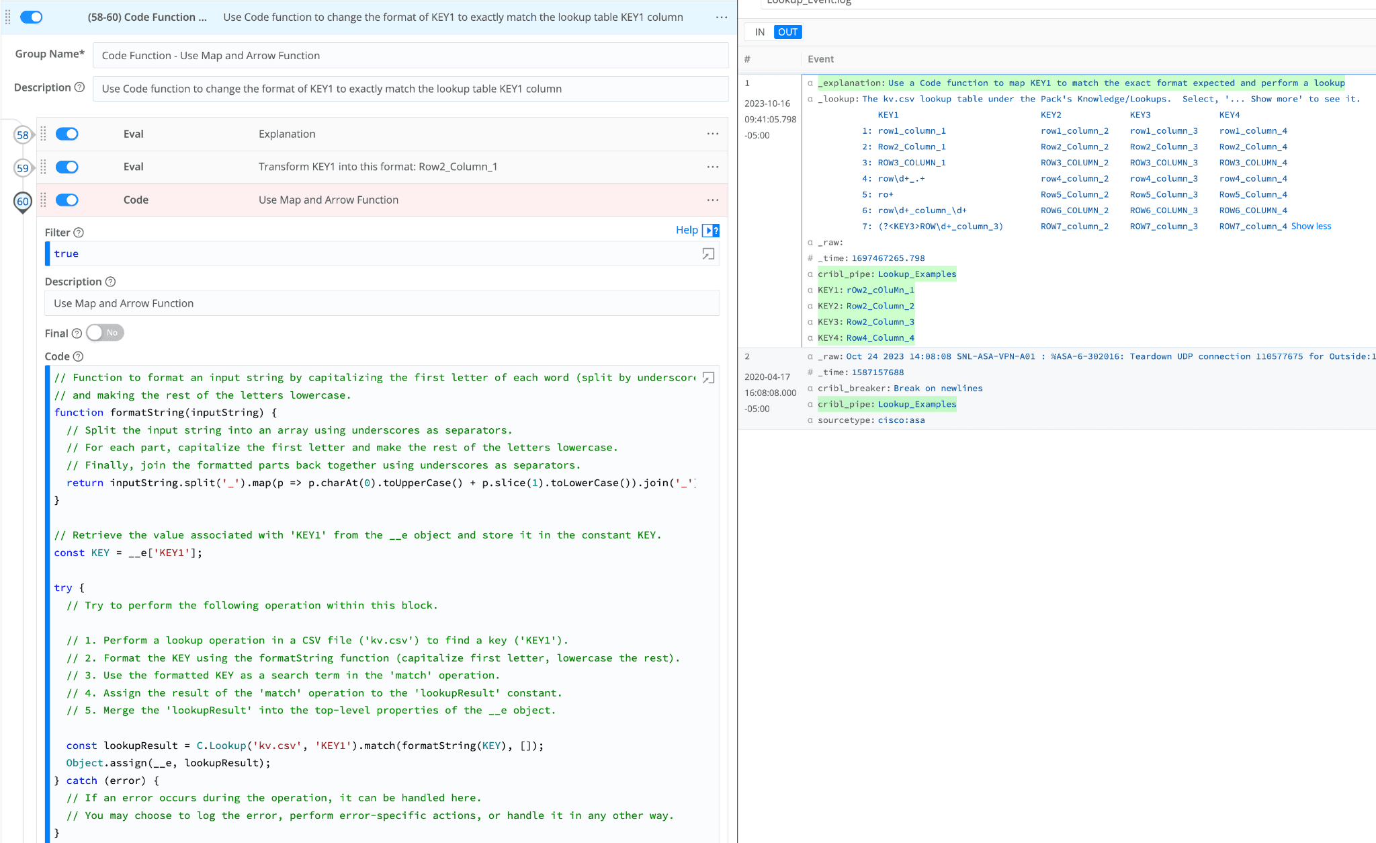Screen dimensions: 1376x843
Task: Expand the Code editor to full size
Action: (708, 378)
